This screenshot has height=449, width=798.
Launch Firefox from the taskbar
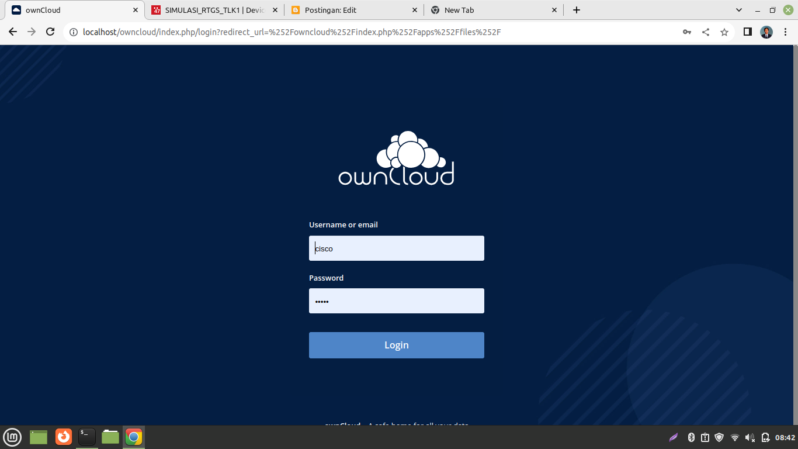63,437
